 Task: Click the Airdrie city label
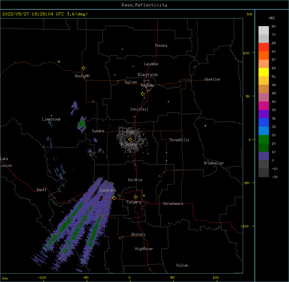point(135,180)
